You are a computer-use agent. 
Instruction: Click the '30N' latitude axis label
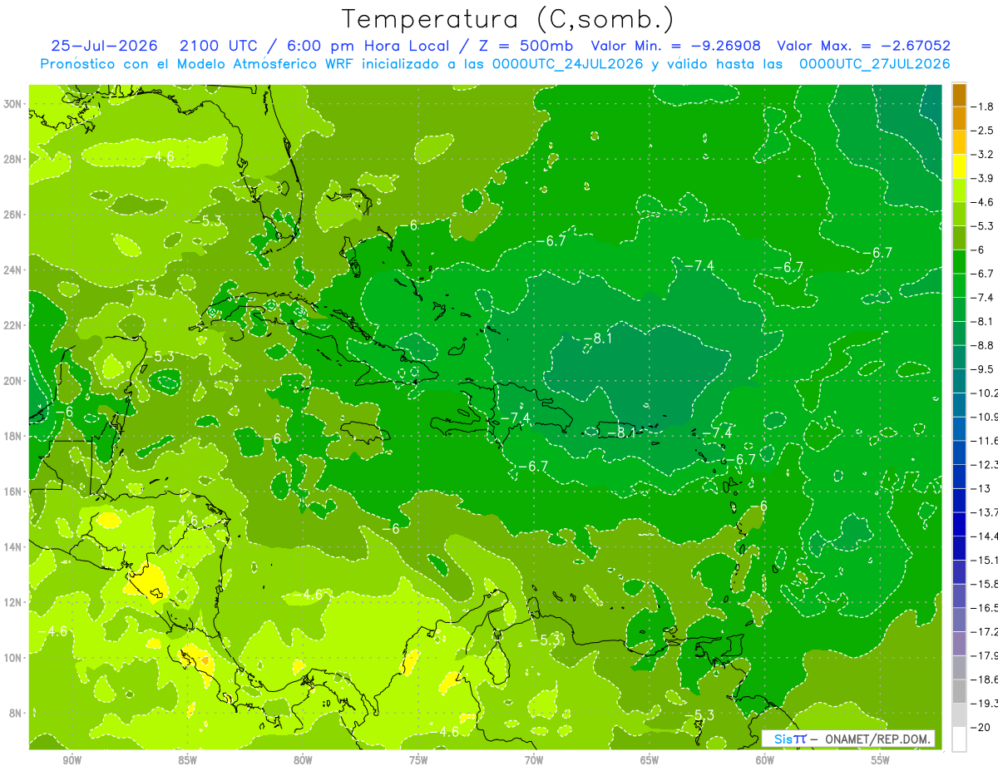point(14,104)
